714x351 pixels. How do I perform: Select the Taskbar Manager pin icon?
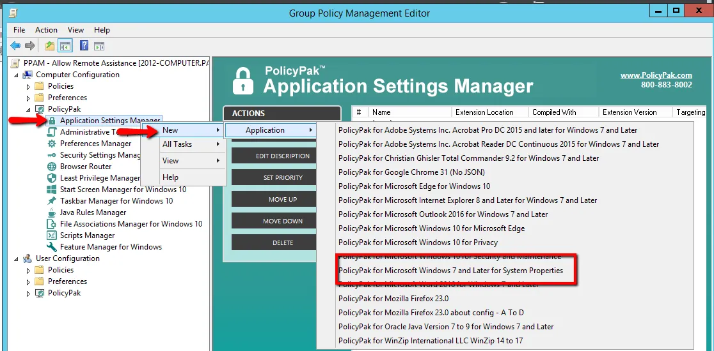[x=52, y=201]
